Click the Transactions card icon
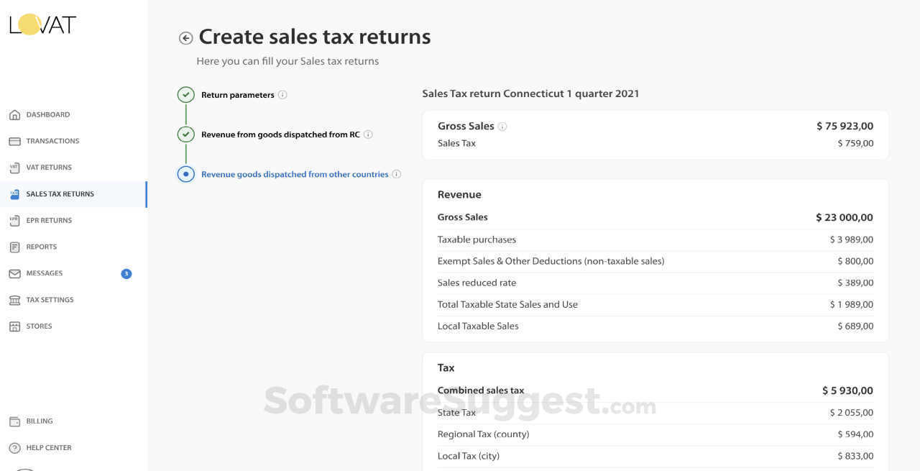 (x=14, y=141)
